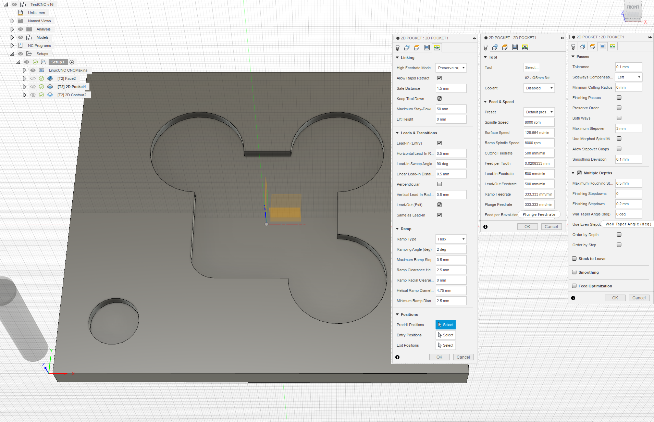Collapse the Ramp section
This screenshot has width=654, height=422.
click(397, 229)
